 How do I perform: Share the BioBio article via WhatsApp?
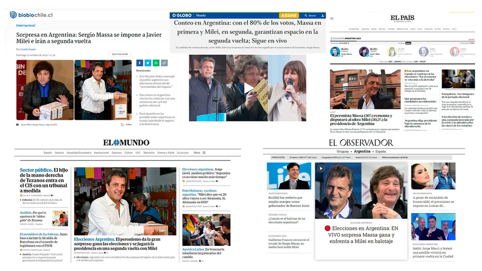tap(156, 63)
